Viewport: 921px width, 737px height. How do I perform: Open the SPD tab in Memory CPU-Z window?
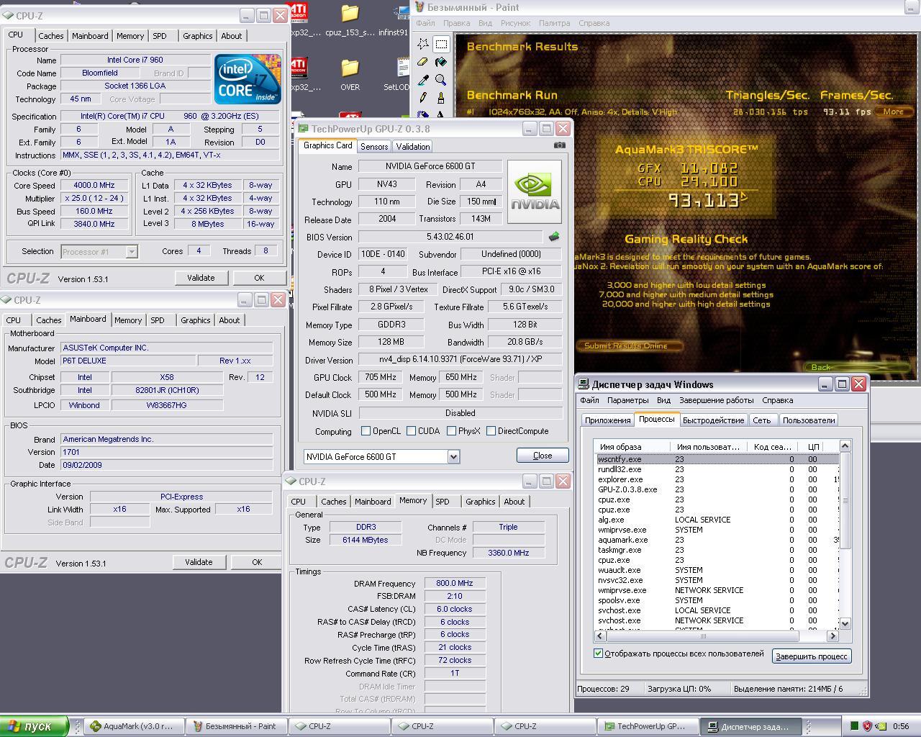(443, 502)
